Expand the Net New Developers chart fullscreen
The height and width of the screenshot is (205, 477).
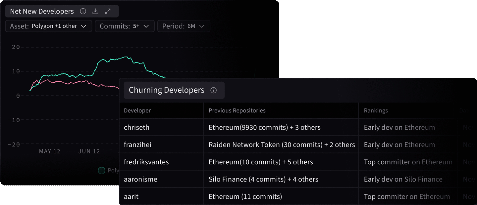pos(107,11)
